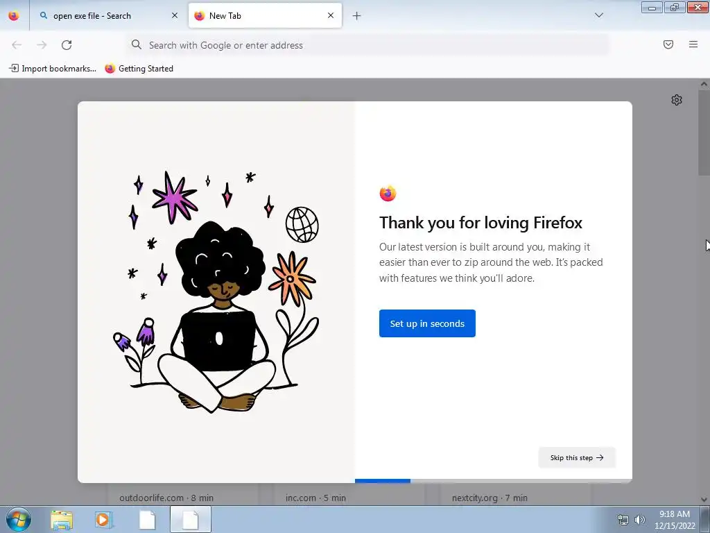Open volume control tray icon

[x=640, y=520]
